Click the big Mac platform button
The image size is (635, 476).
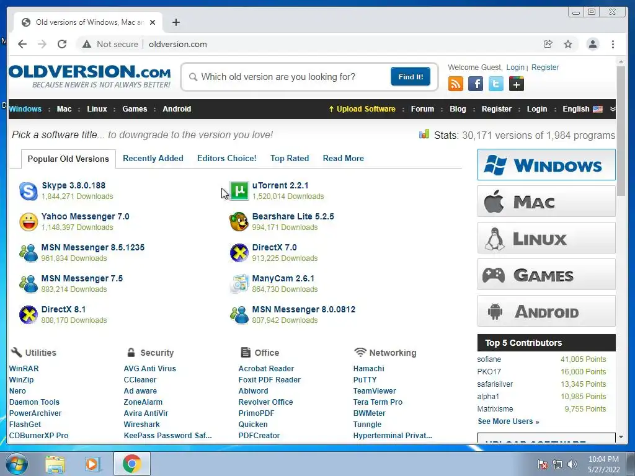pos(546,201)
